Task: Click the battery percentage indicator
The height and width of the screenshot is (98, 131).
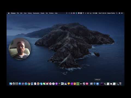Action: click(x=95, y=13)
